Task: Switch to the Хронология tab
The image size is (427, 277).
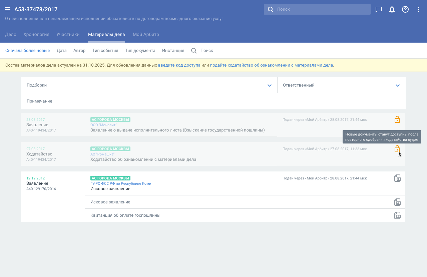Action: (36, 34)
